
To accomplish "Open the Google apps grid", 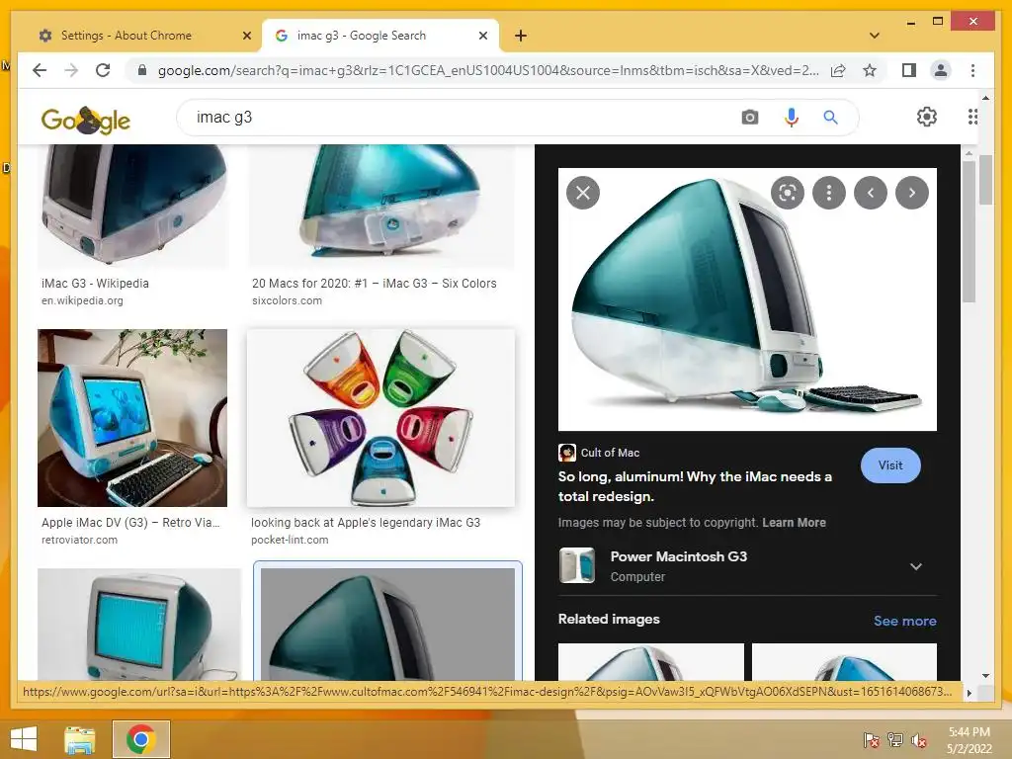I will [972, 117].
